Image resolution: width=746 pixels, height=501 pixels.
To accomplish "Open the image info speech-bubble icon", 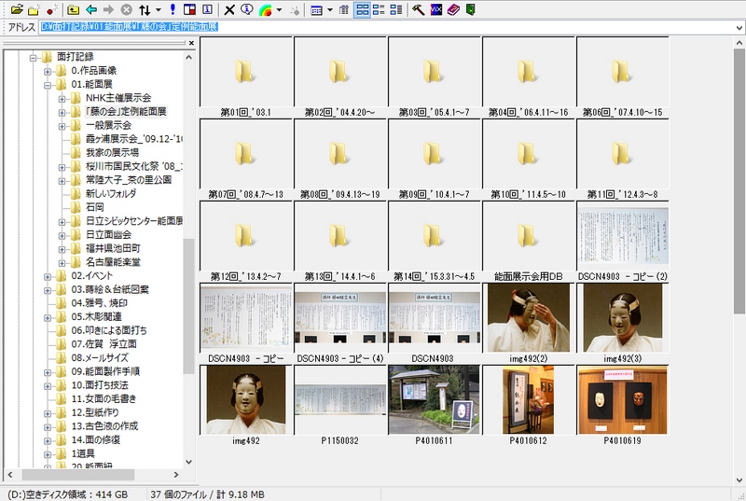I will click(246, 9).
